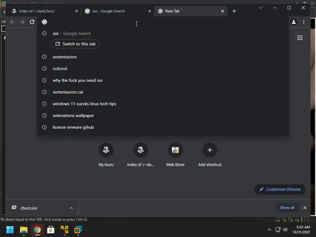Viewport: 316px width, 237px height.
Task: Open the tab search chevron
Action: point(260,8)
